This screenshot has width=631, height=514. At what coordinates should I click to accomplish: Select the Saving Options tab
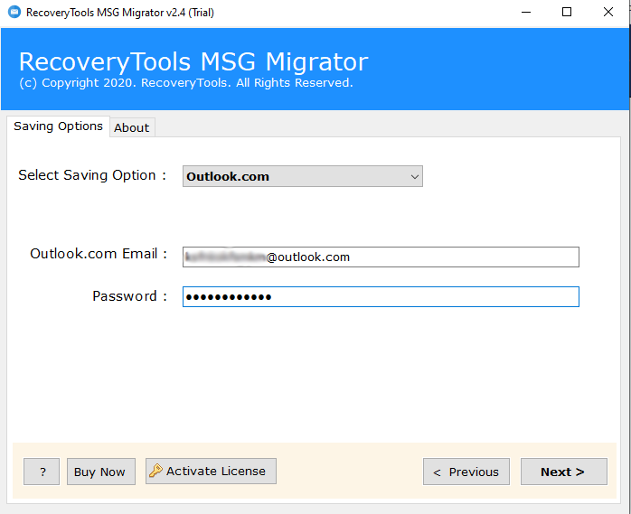click(58, 126)
